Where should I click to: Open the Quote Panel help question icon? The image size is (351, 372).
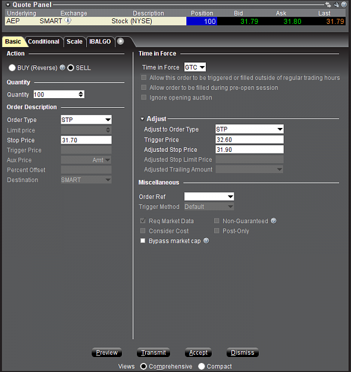pyautogui.click(x=344, y=5)
